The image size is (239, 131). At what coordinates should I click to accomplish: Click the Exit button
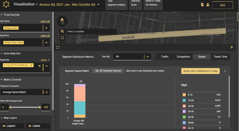tap(223, 5)
